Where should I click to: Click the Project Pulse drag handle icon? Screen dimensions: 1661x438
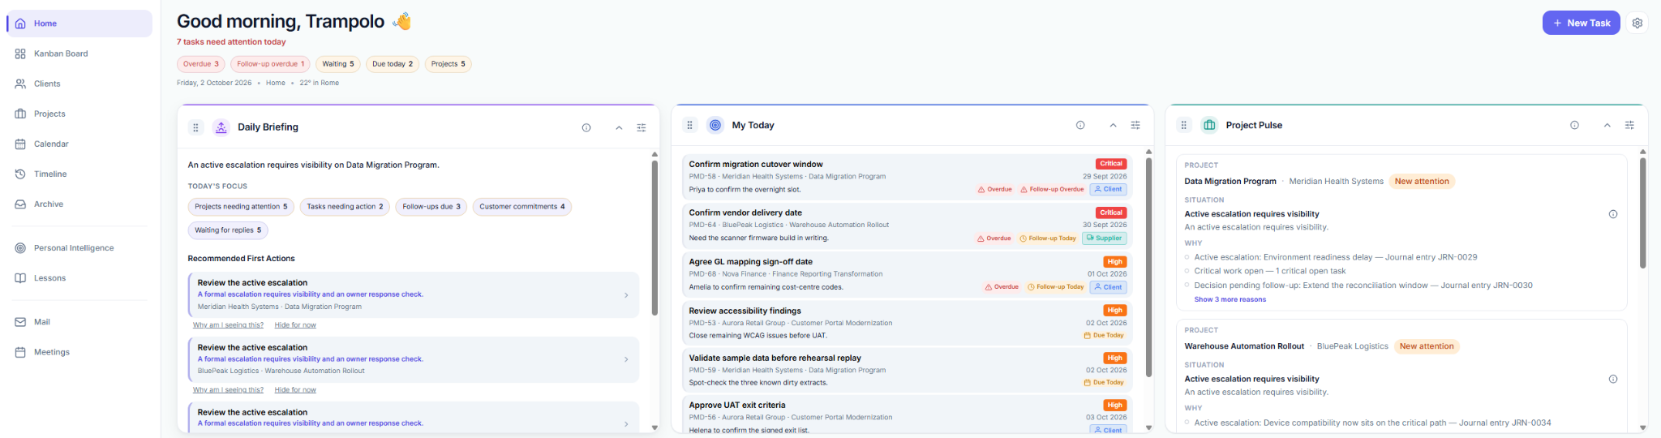coord(1184,125)
